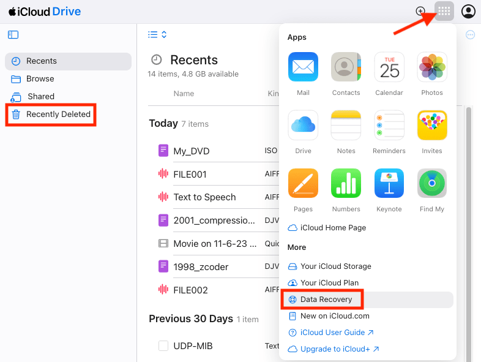Click the Name column header
The width and height of the screenshot is (481, 362).
pyautogui.click(x=184, y=94)
